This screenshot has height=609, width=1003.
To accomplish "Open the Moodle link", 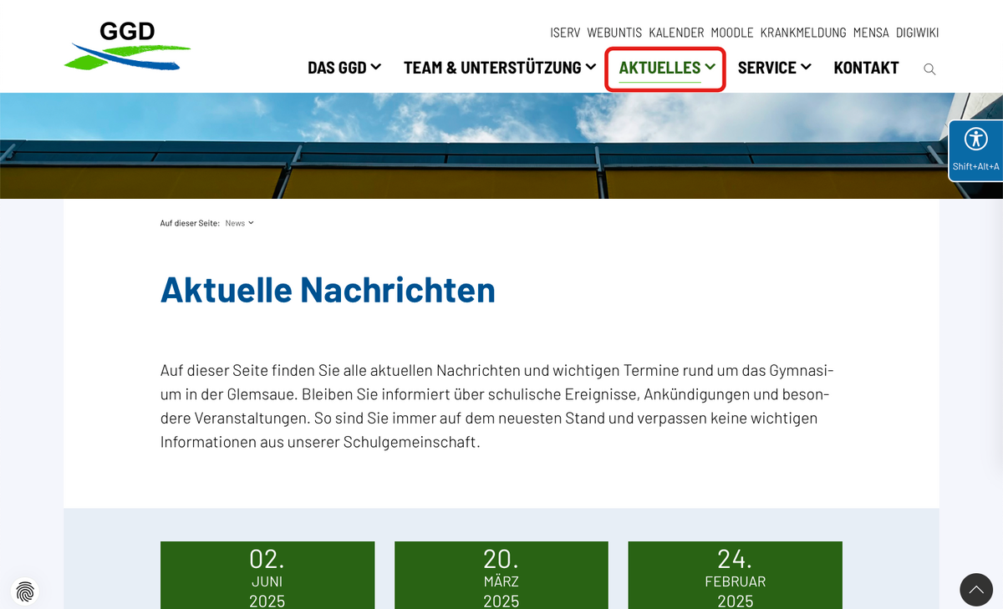I will tap(732, 33).
